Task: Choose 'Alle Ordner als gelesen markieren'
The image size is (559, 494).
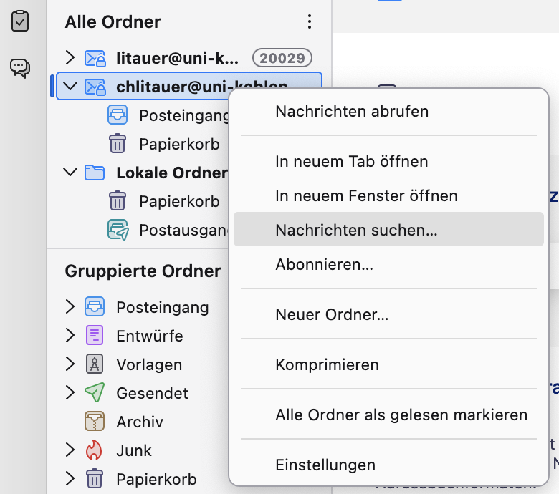Action: click(401, 415)
